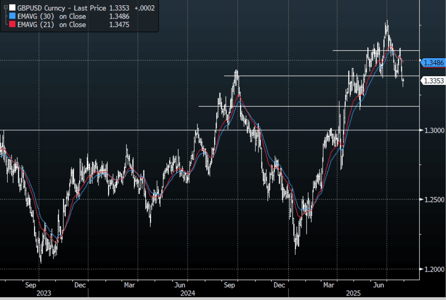Click the last price value 1.3353 in legend
The height and width of the screenshot is (300, 446).
pos(121,8)
